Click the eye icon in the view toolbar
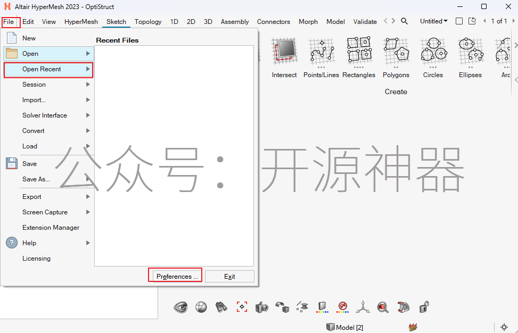This screenshot has height=333, width=518. [x=180, y=307]
